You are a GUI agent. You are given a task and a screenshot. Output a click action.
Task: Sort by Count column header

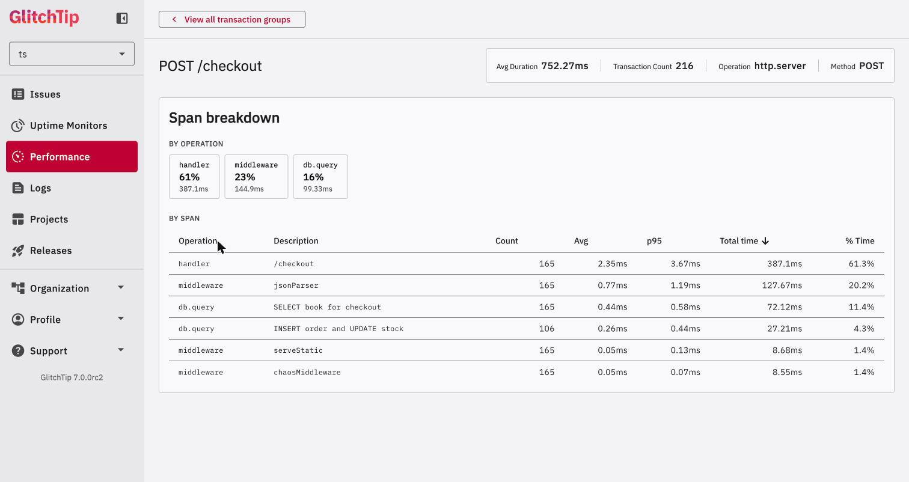(x=507, y=241)
